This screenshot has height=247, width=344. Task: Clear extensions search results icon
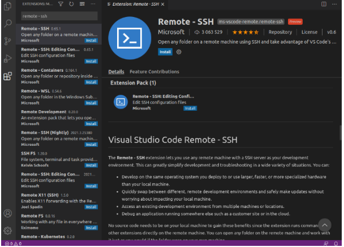coord(82,4)
